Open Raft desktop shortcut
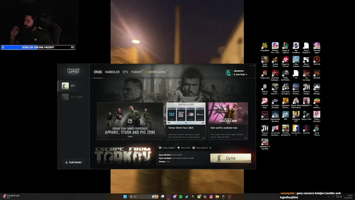 click(286, 116)
